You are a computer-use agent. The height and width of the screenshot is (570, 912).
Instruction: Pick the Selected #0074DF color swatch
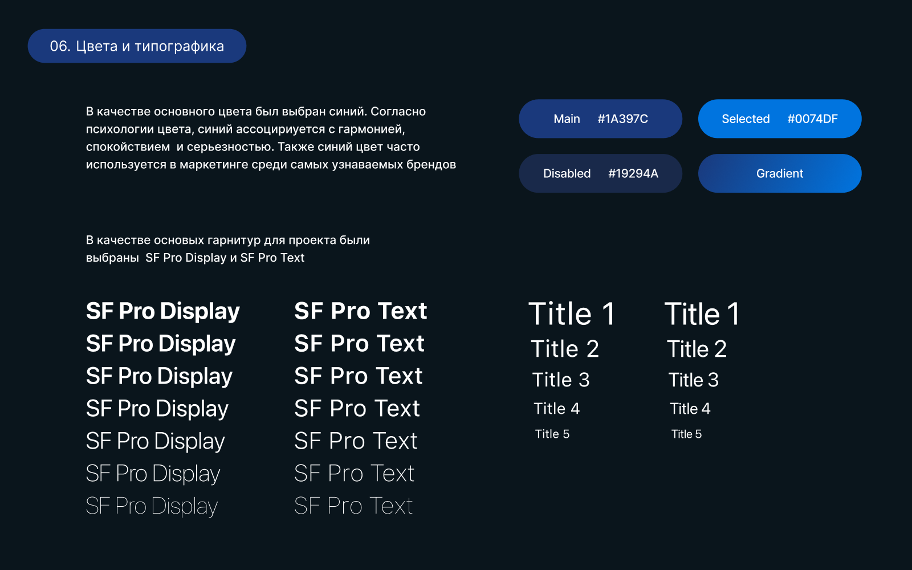tap(779, 119)
